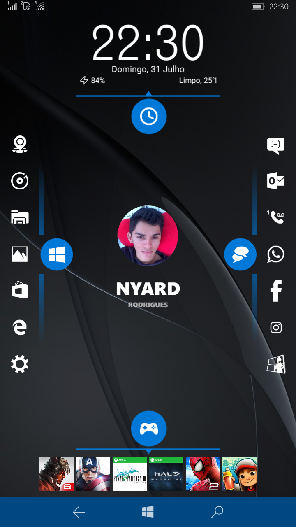Launch the Final Fantasy III tile
The width and height of the screenshot is (296, 527).
coord(130,474)
